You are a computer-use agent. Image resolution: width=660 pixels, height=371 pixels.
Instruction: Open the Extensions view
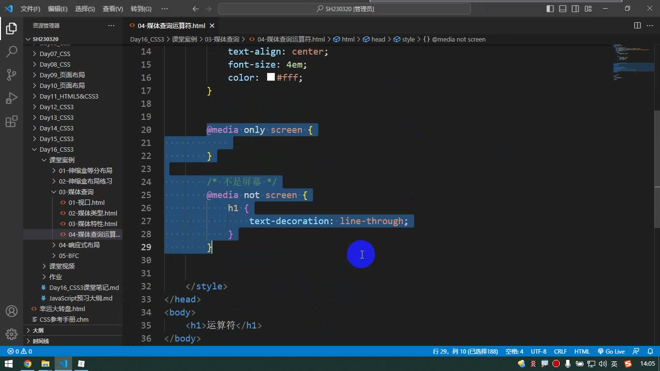(x=12, y=121)
